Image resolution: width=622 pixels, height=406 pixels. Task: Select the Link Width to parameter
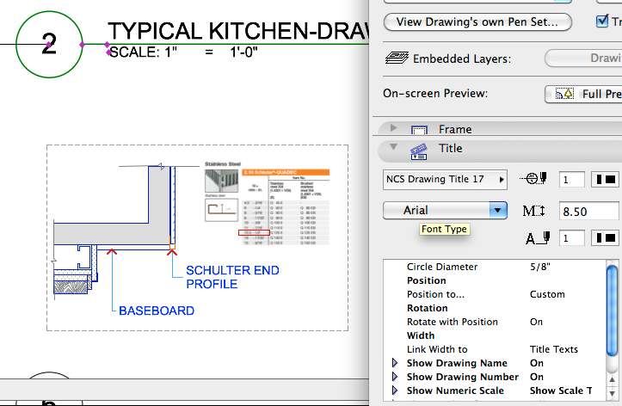pos(495,349)
